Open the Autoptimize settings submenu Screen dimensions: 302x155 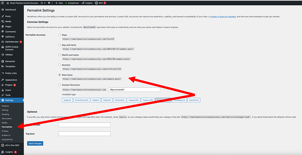pyautogui.click(x=7, y=139)
